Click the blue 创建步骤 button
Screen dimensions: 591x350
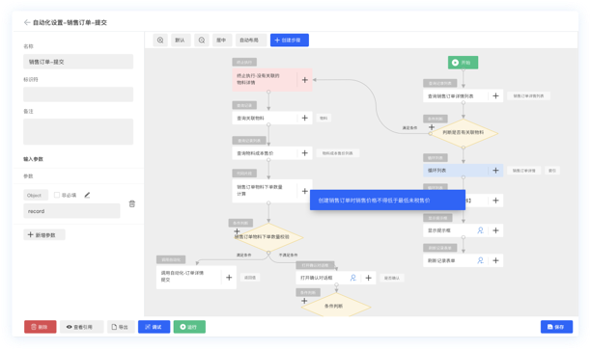point(290,40)
